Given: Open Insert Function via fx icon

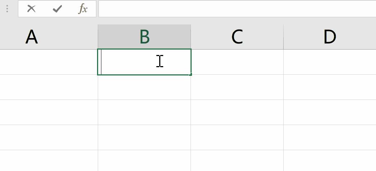Looking at the screenshot, I should click(x=83, y=9).
